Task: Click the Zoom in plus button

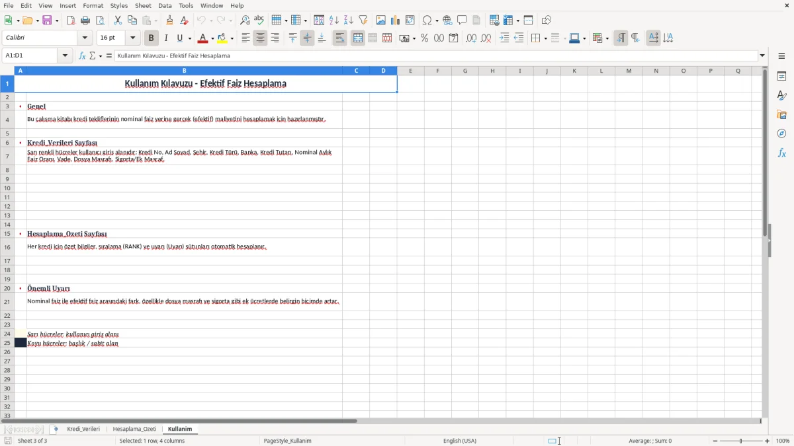Action: 768,441
